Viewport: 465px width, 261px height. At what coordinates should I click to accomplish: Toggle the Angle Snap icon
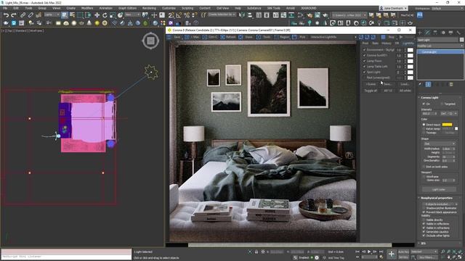pyautogui.click(x=179, y=15)
